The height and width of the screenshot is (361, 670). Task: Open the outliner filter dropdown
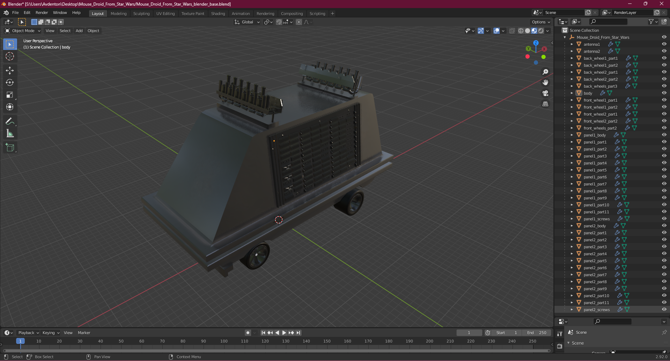[653, 22]
